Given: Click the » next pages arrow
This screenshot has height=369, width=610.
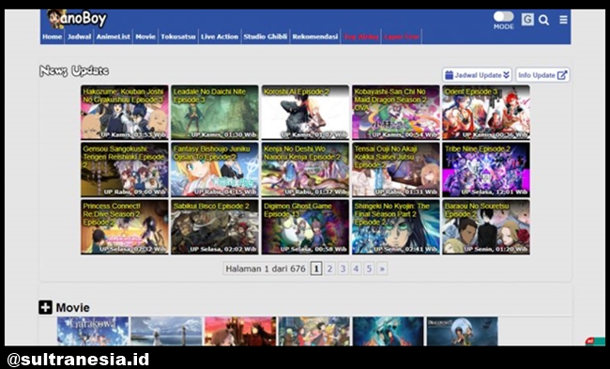Looking at the screenshot, I should (x=382, y=269).
